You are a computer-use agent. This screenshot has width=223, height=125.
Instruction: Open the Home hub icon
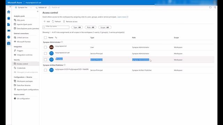click(x=9, y=12)
